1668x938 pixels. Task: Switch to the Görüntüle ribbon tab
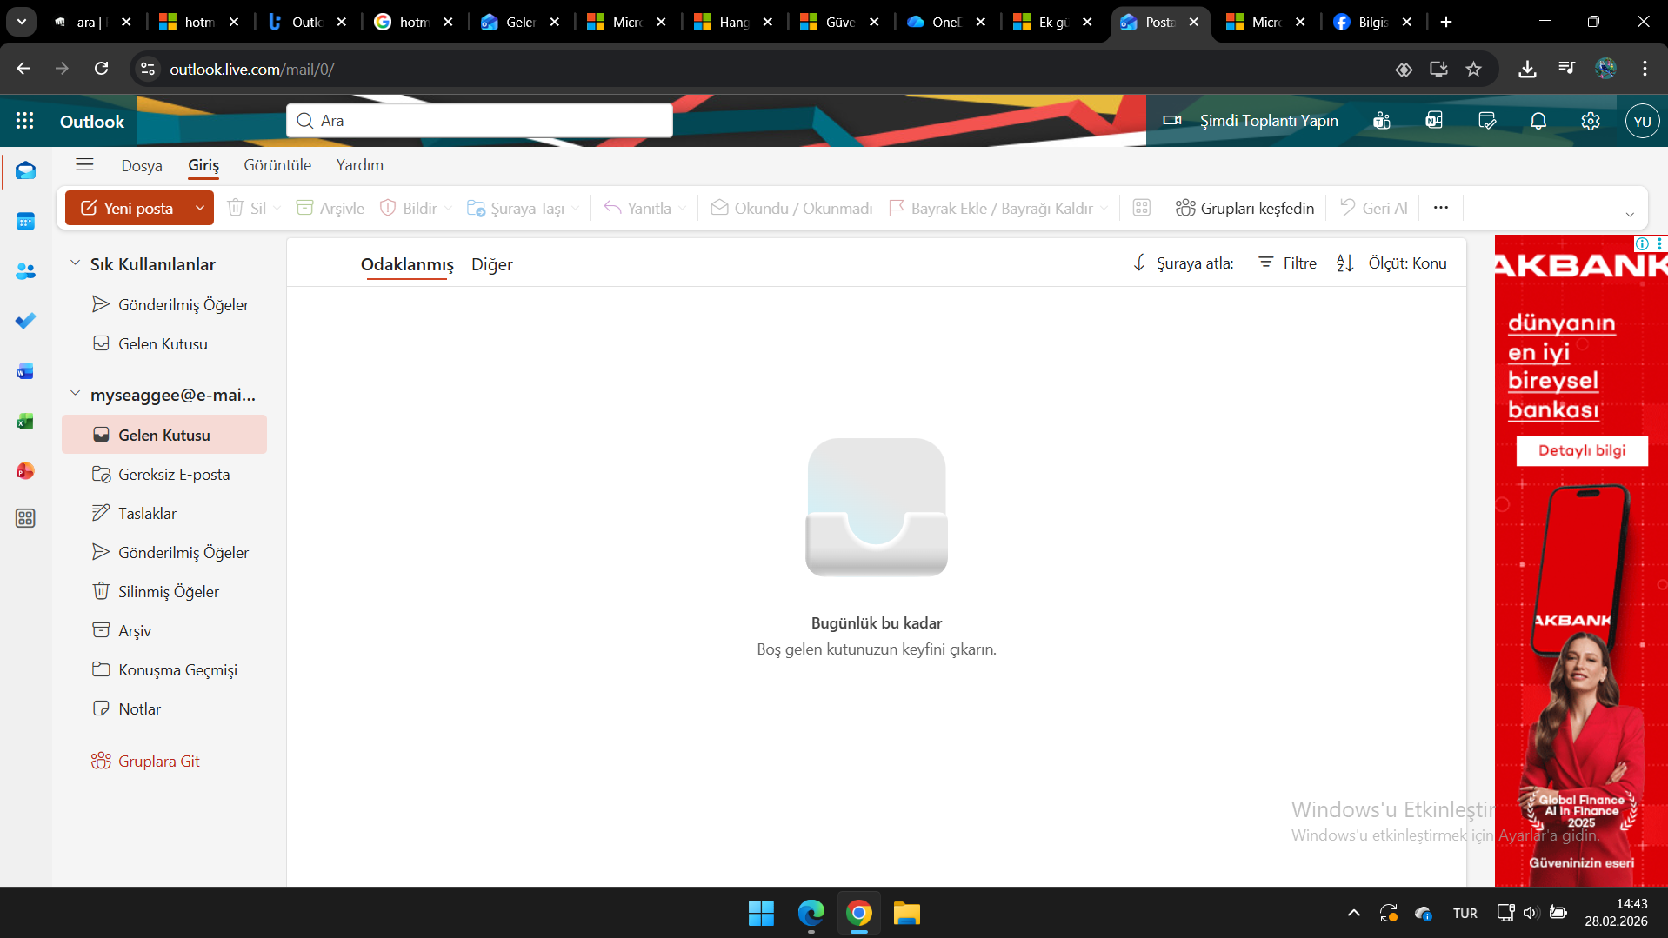[277, 165]
